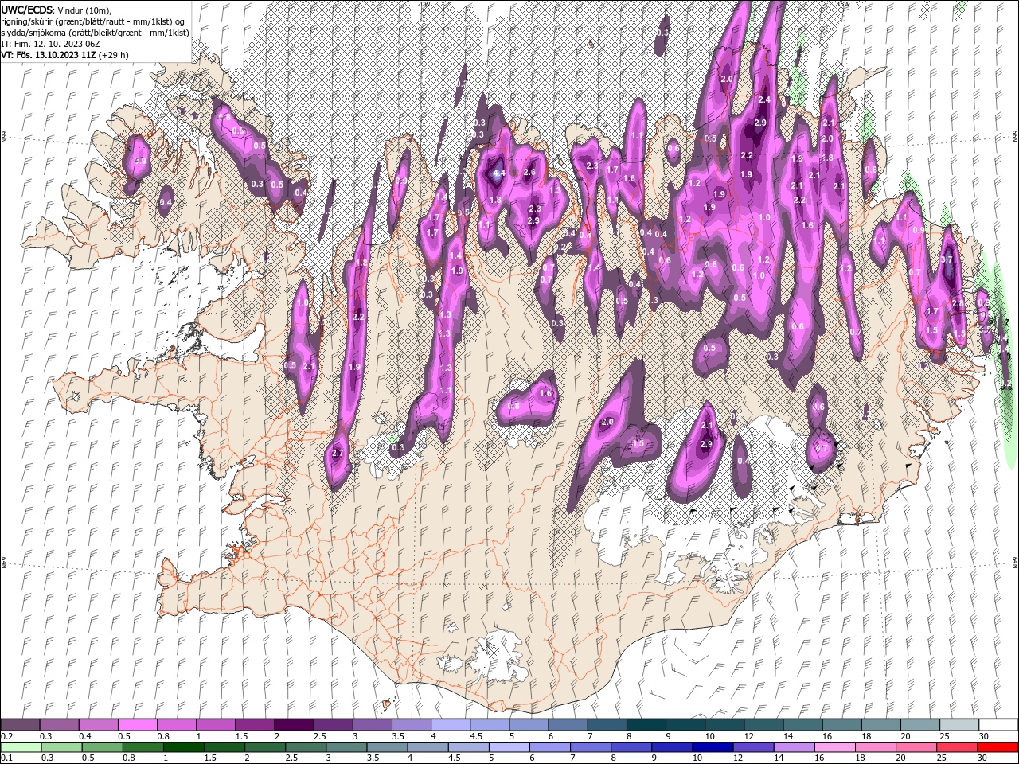Pick the rain legend swatch between 14 and 16

point(794,747)
